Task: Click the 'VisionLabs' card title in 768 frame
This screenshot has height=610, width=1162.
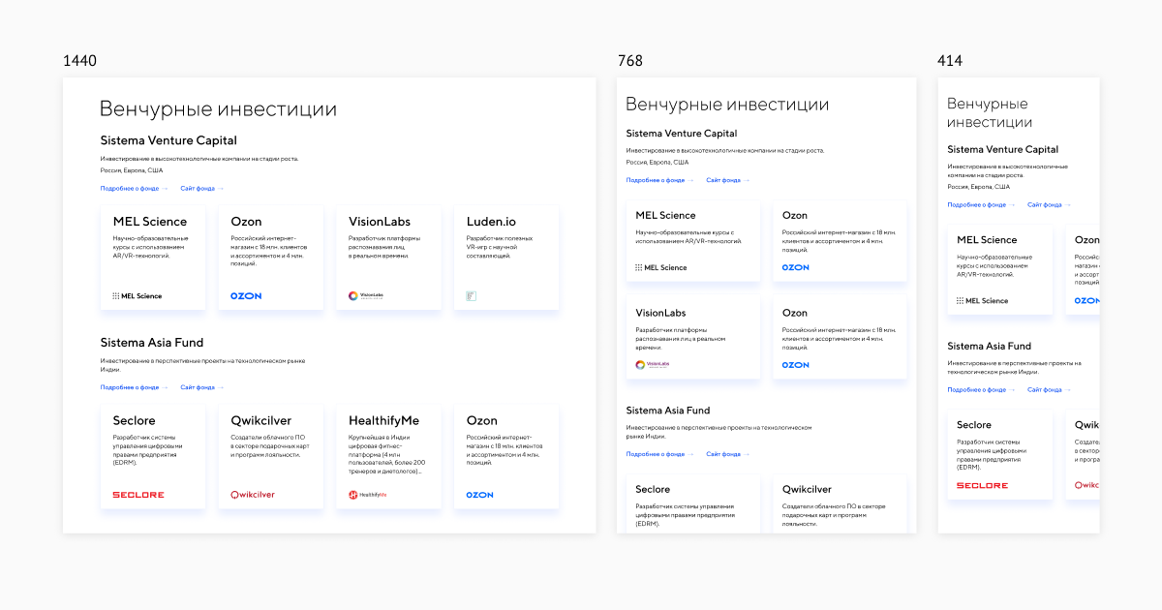Action: tap(661, 313)
